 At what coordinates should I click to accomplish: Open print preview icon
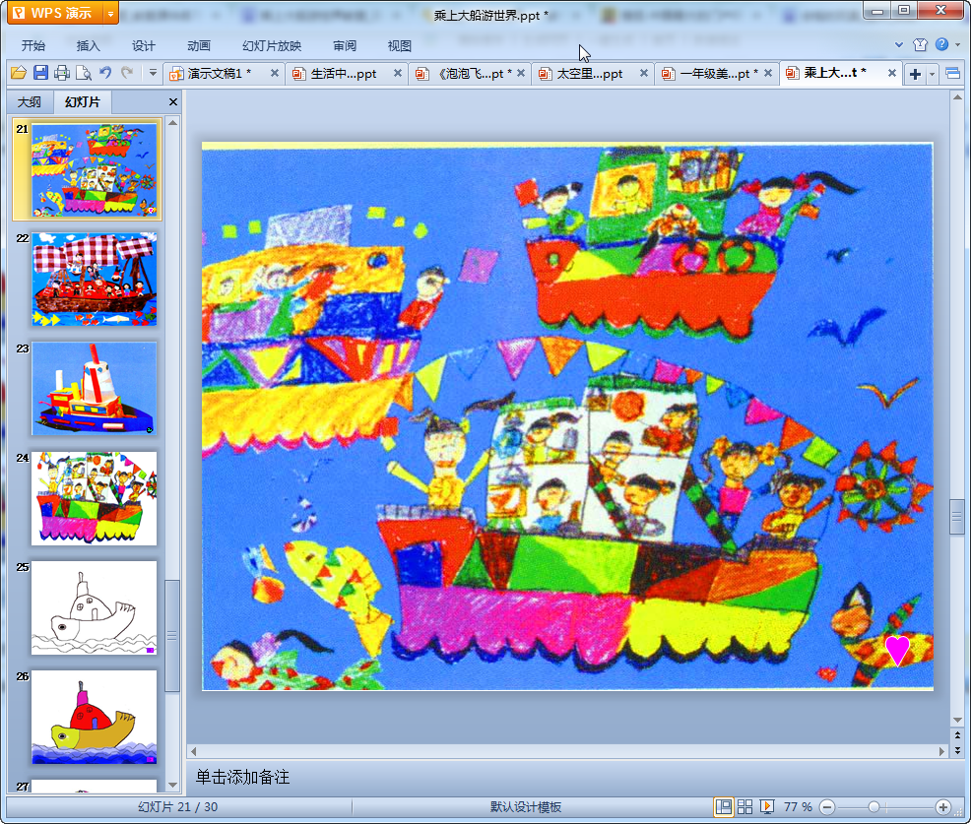(x=83, y=73)
